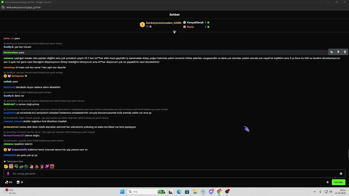Click username BerkemYurekci37
Image resolution: width=349 pixels, height=196 pixels.
14,136
